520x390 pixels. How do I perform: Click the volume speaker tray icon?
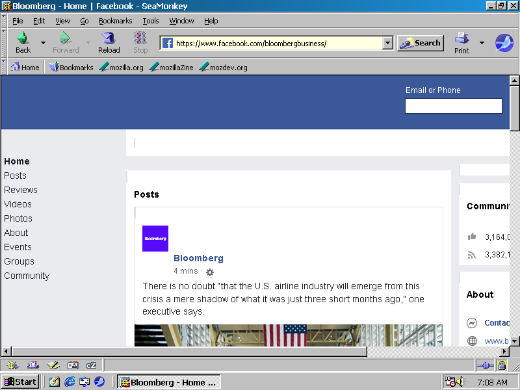[460, 382]
